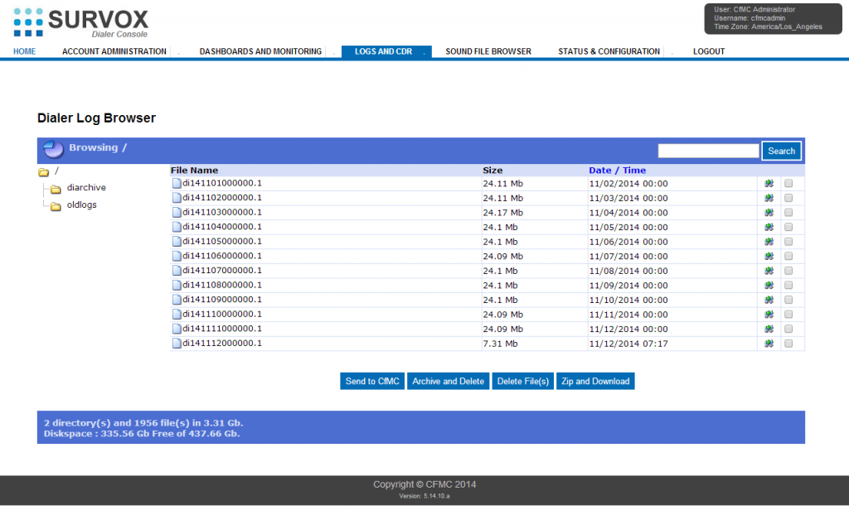Viewport: 849px width, 510px height.
Task: Open the dropdown beside STATUS & CONFIGURATION
Action: (x=672, y=51)
